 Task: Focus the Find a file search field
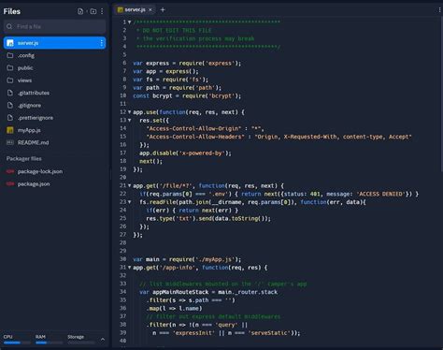[x=55, y=26]
